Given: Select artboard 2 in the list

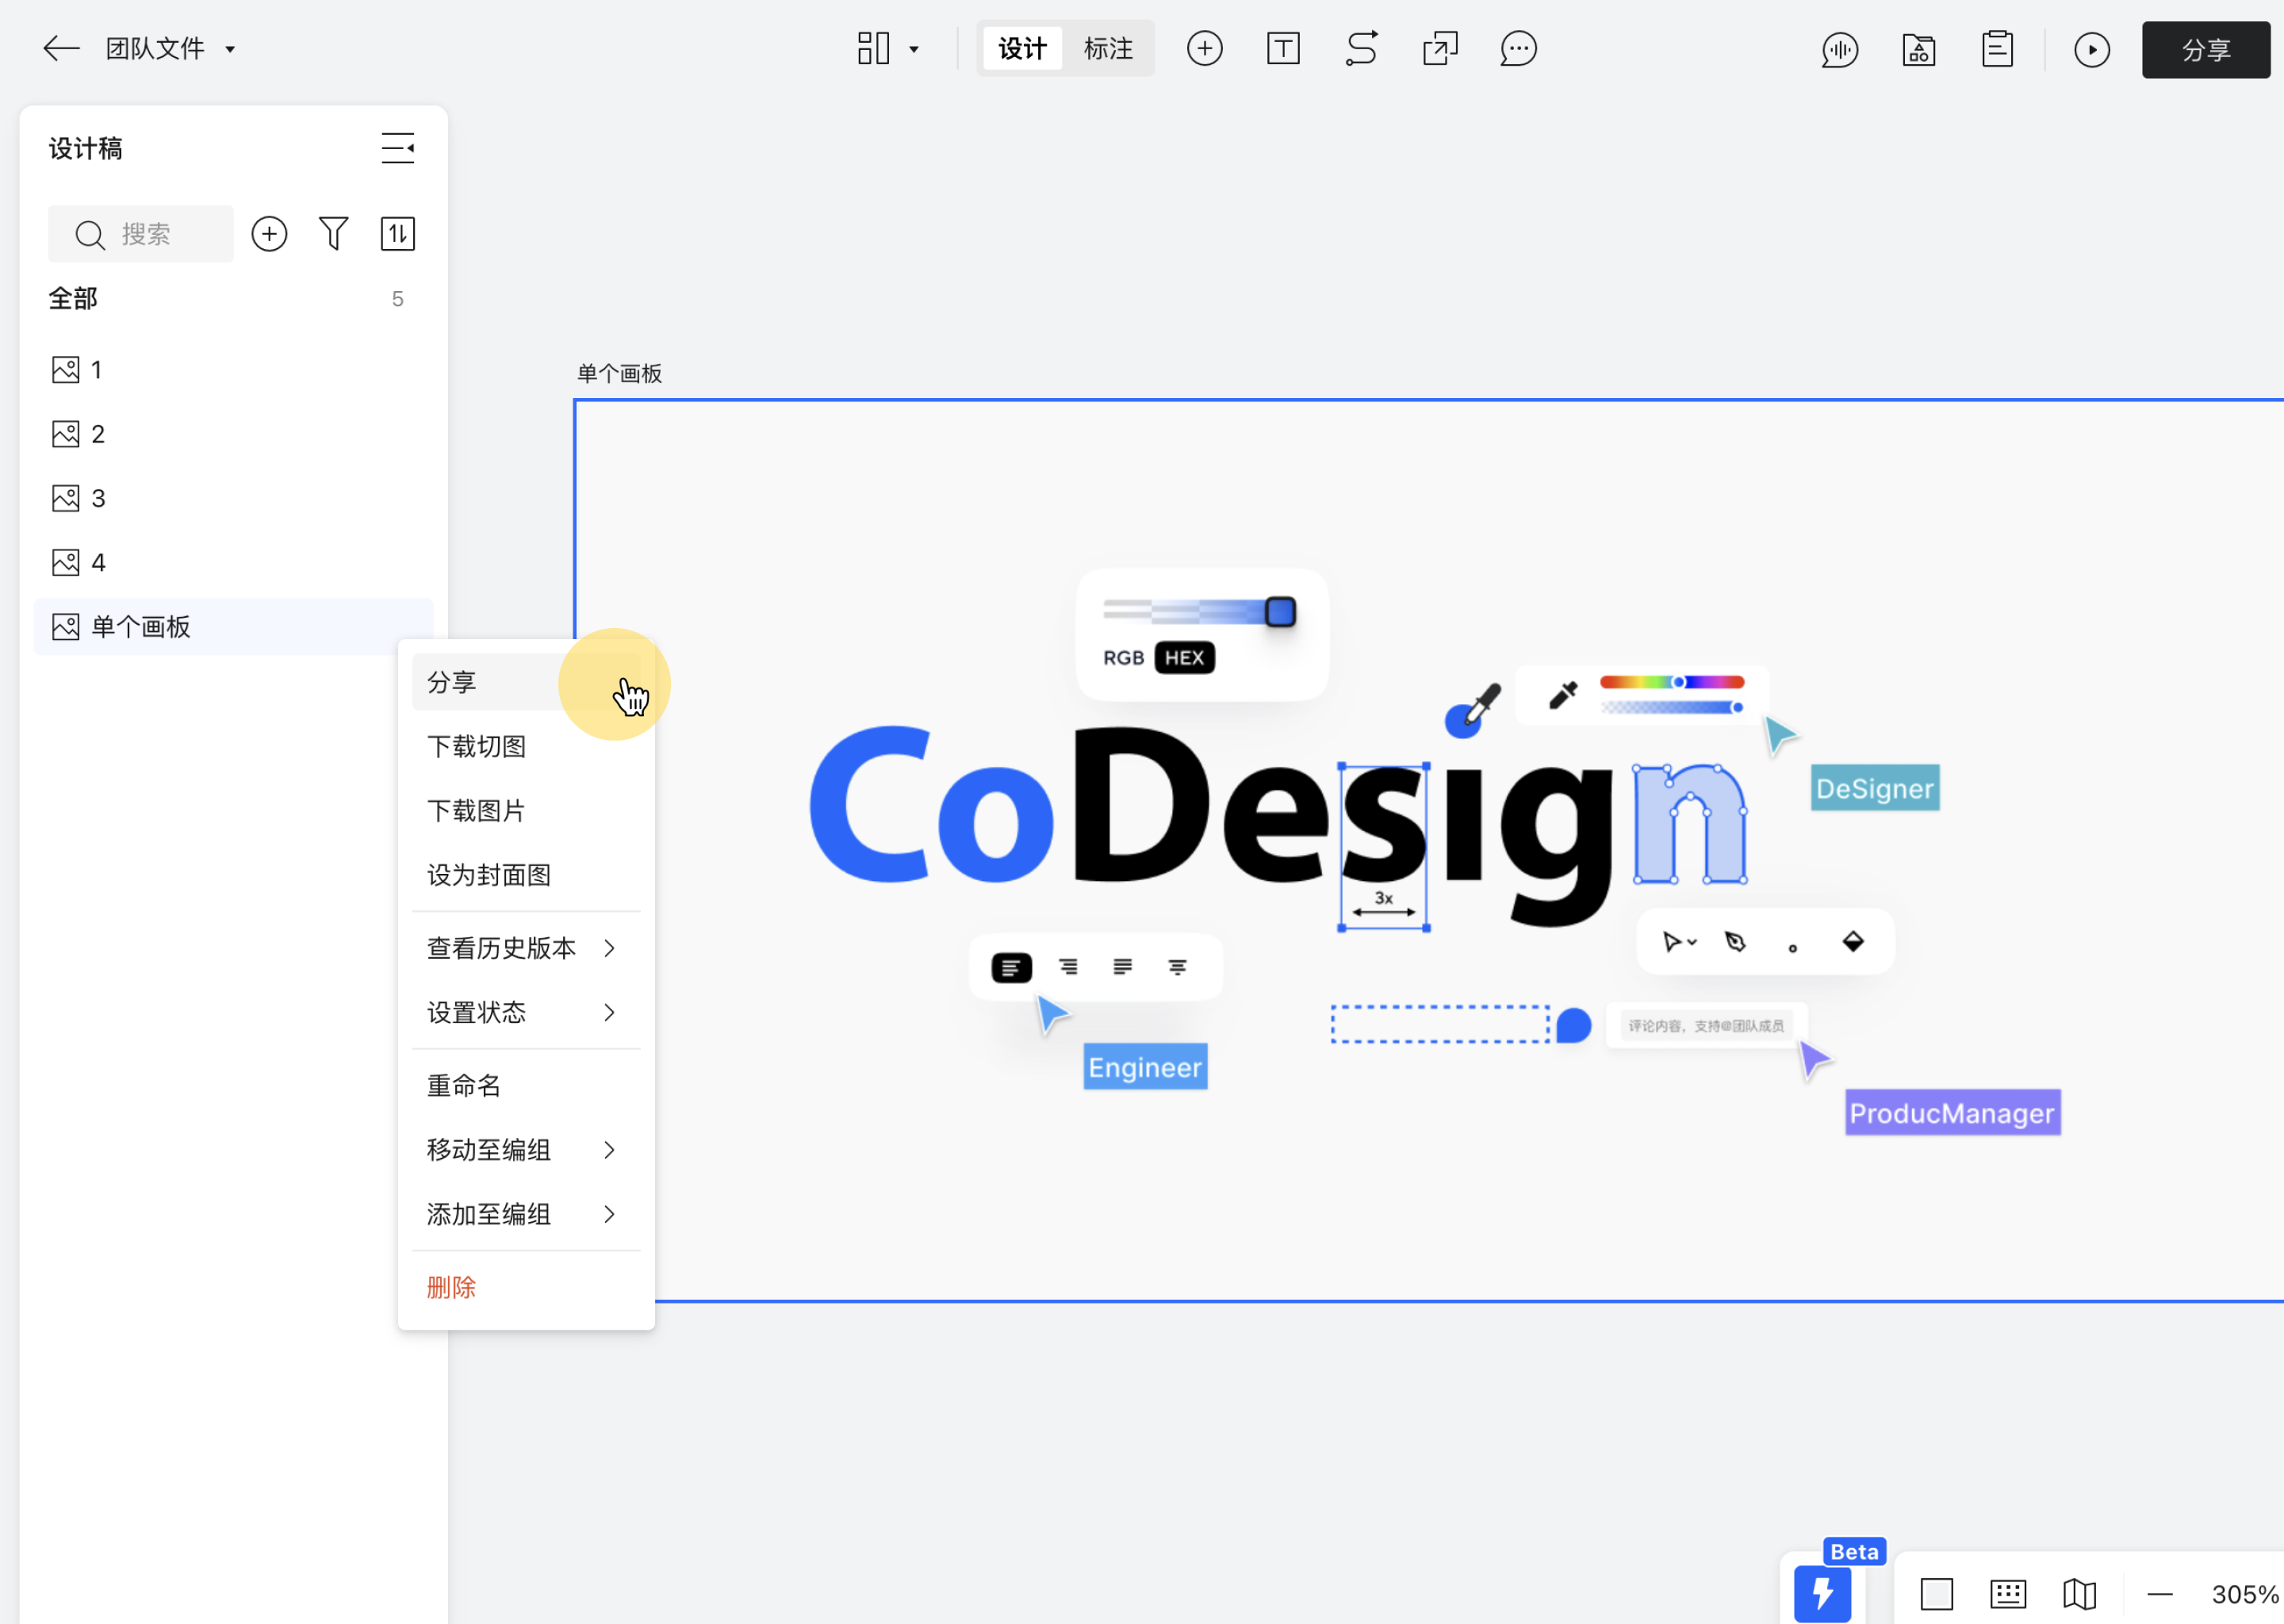Looking at the screenshot, I should [x=233, y=434].
